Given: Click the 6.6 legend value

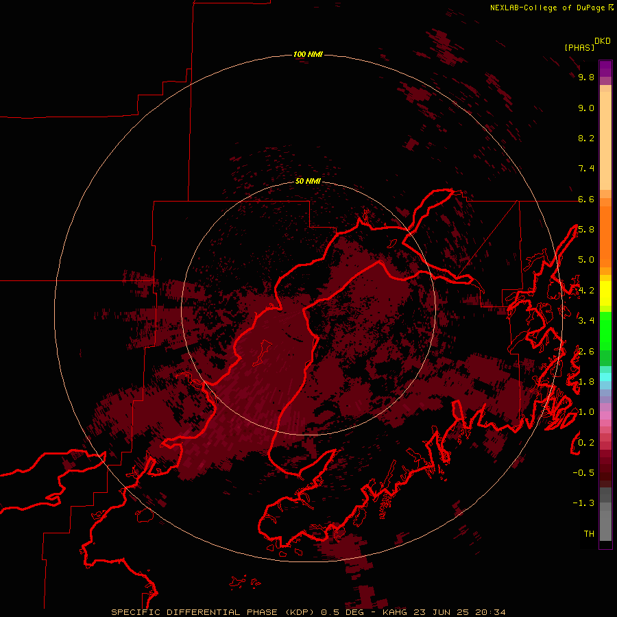Looking at the screenshot, I should tap(586, 199).
